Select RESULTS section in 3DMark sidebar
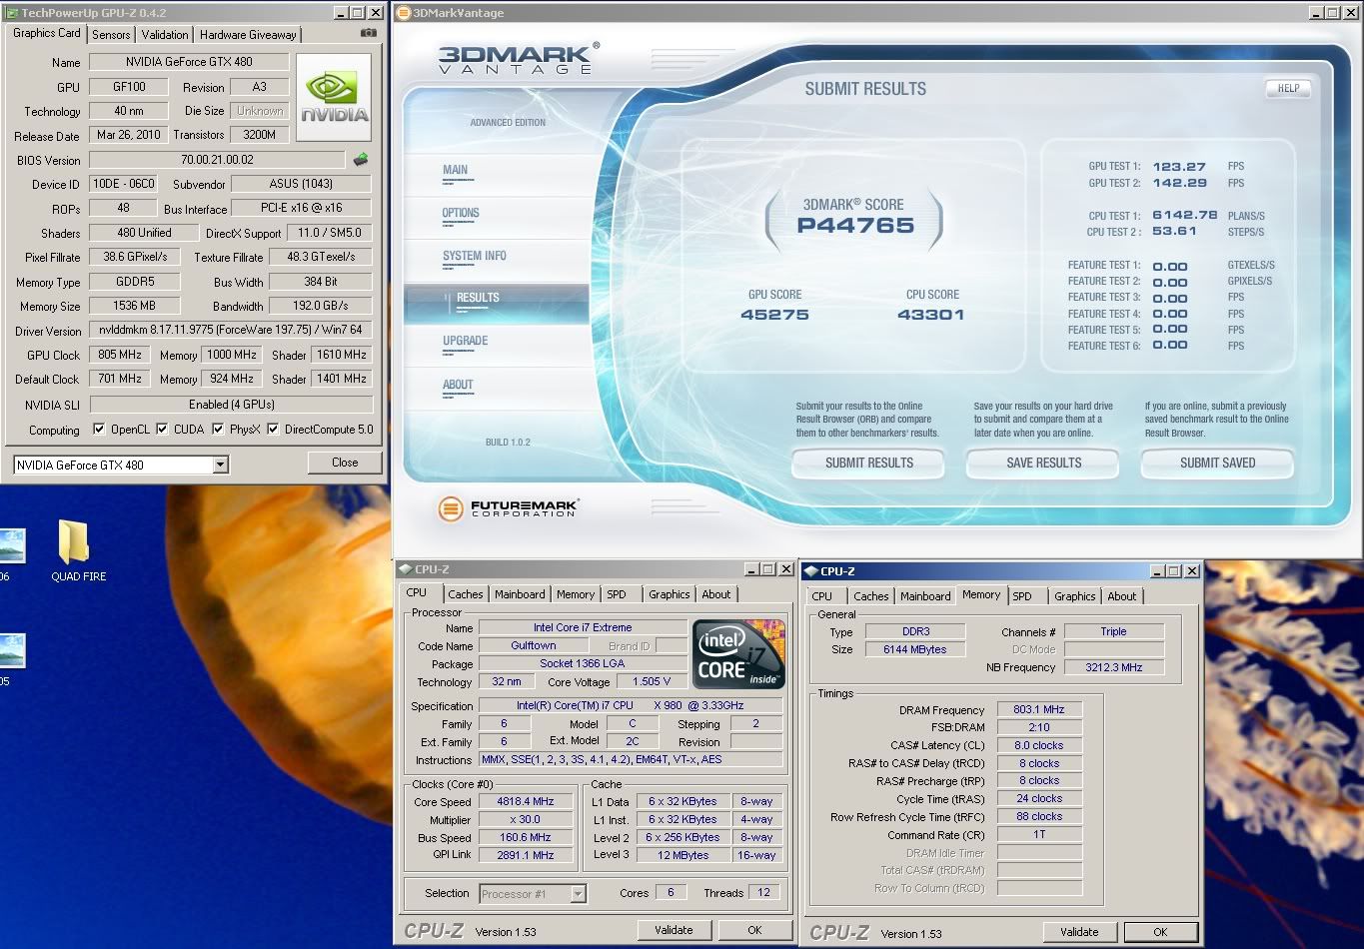This screenshot has height=949, width=1364. (497, 304)
